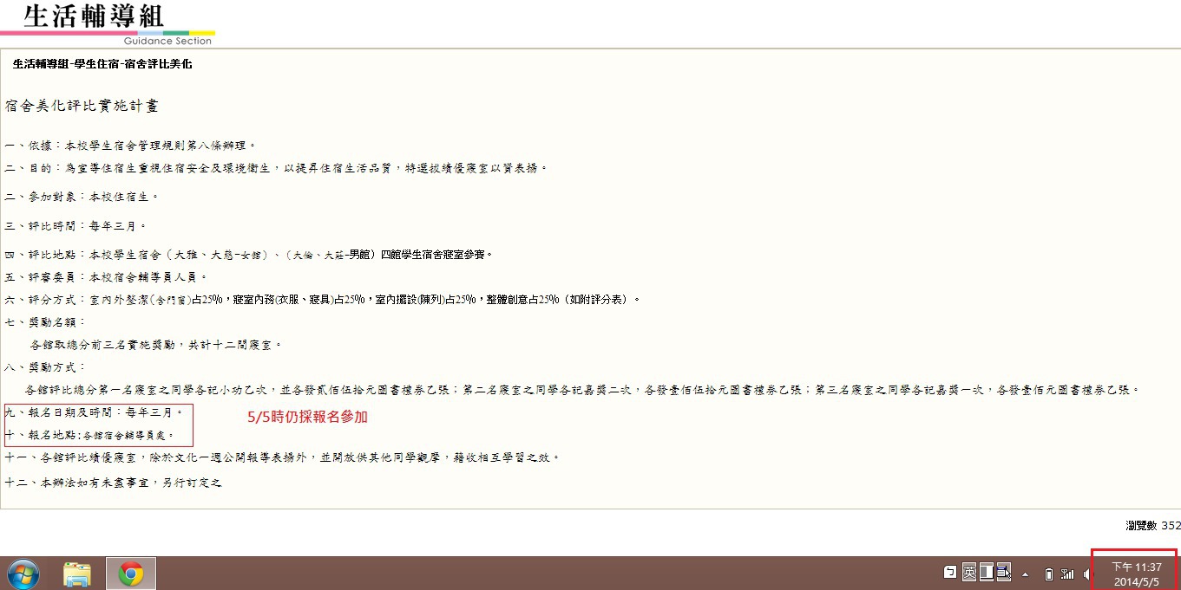Click the line 五、評審委員
Image resolution: width=1181 pixels, height=590 pixels.
tap(106, 277)
